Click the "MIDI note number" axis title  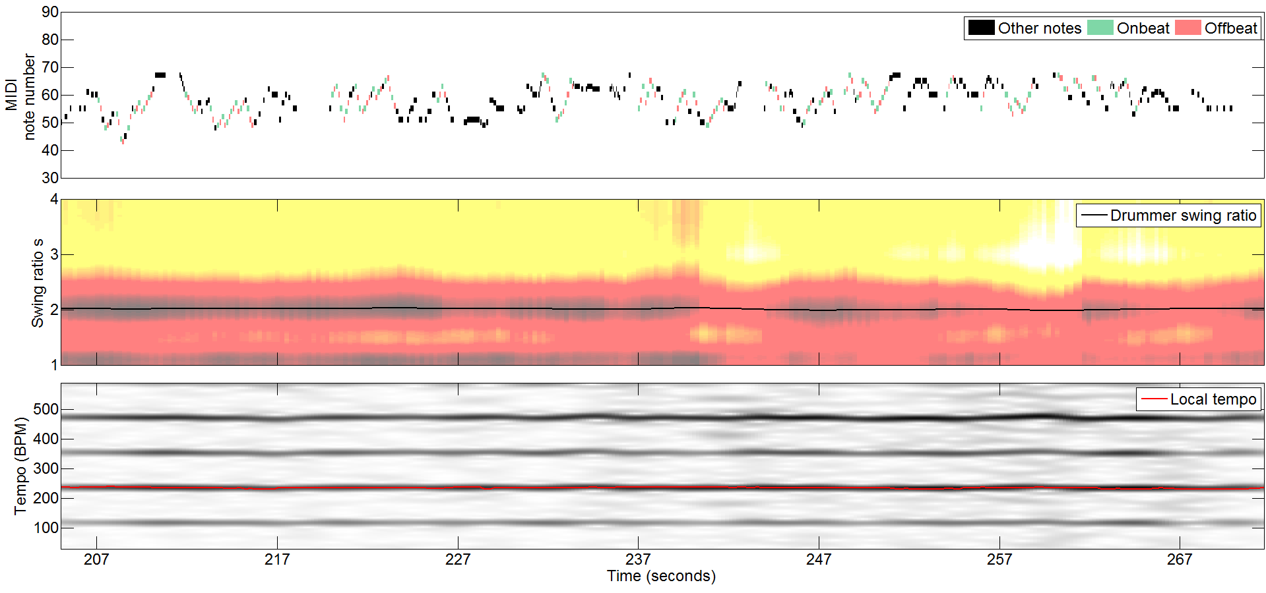20,96
